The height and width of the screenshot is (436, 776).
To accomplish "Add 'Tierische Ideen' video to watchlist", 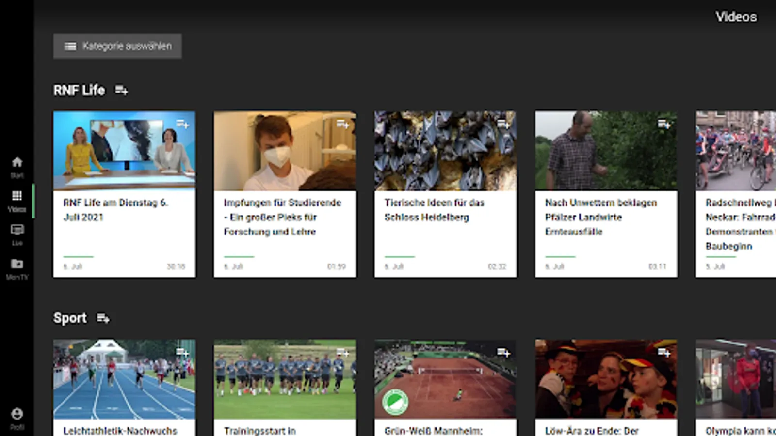I will (x=503, y=124).
